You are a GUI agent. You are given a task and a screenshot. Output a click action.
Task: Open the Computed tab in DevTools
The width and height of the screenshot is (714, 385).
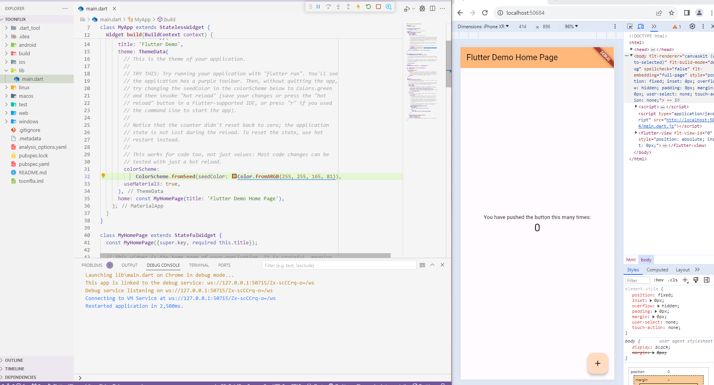point(657,270)
